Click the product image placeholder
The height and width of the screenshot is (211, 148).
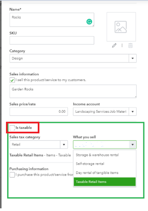pos(121,27)
